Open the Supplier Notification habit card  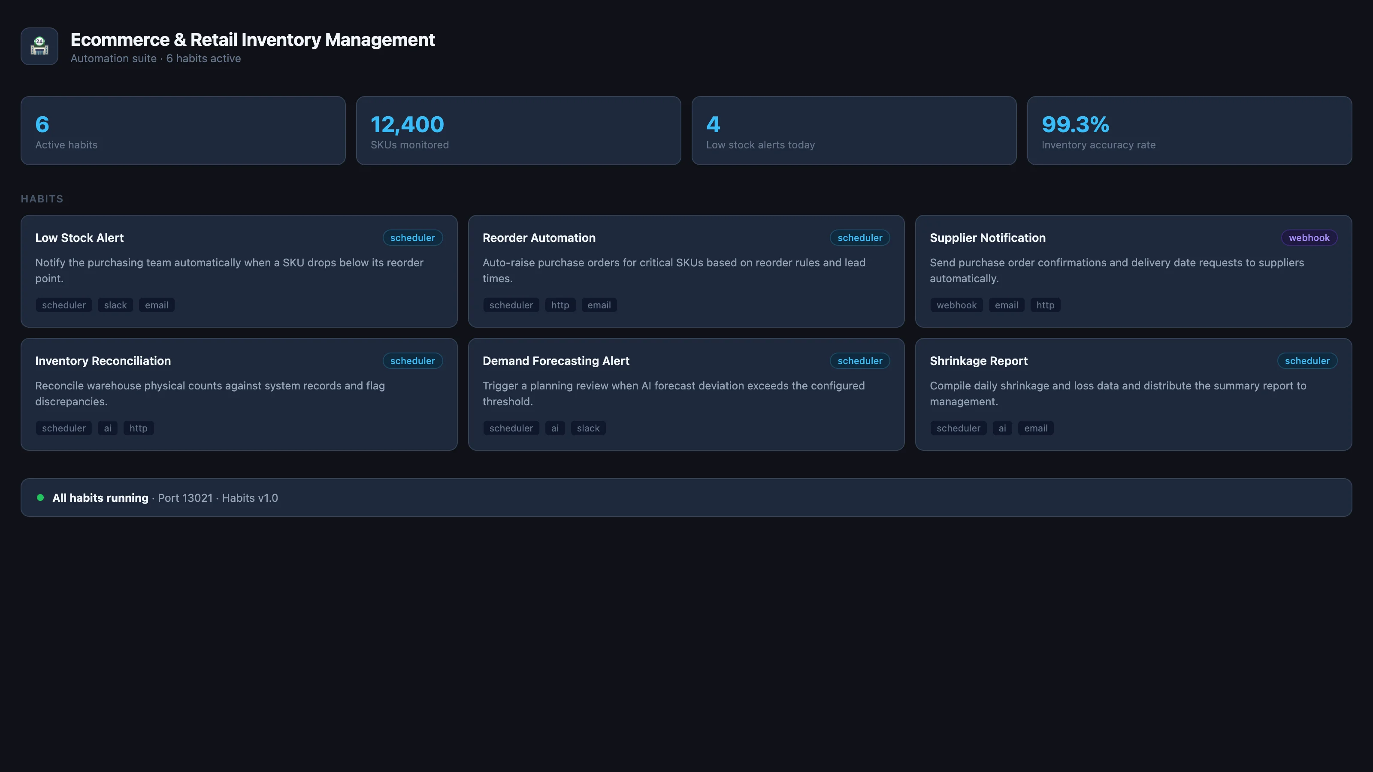click(1133, 271)
